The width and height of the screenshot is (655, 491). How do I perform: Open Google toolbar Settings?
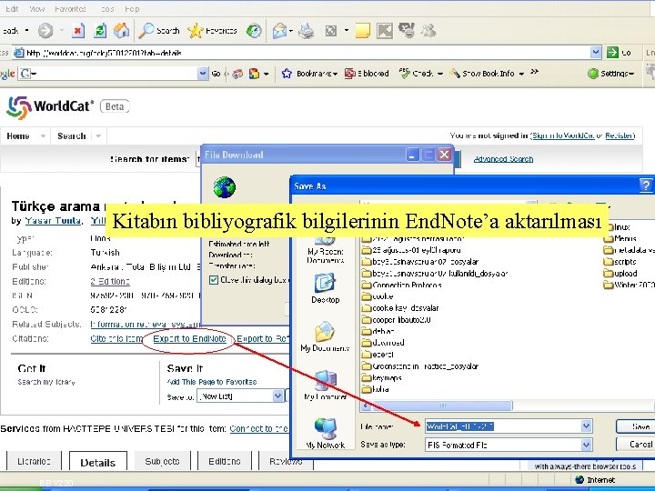tap(610, 74)
